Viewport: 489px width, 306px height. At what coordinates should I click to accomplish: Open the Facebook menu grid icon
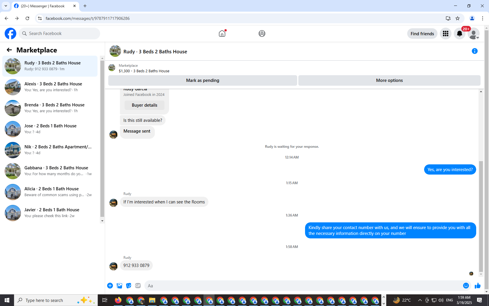446,34
